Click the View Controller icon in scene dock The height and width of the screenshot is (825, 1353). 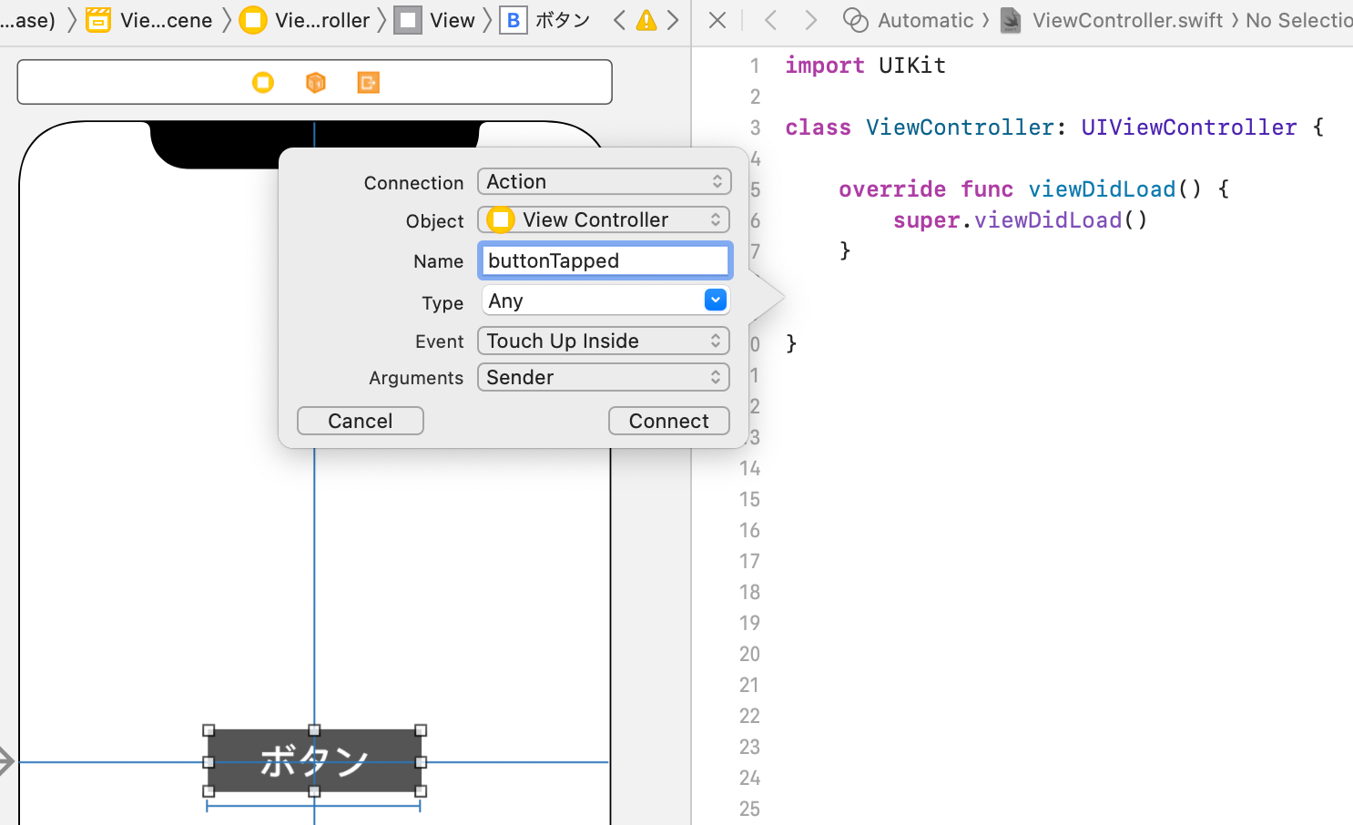[x=263, y=83]
